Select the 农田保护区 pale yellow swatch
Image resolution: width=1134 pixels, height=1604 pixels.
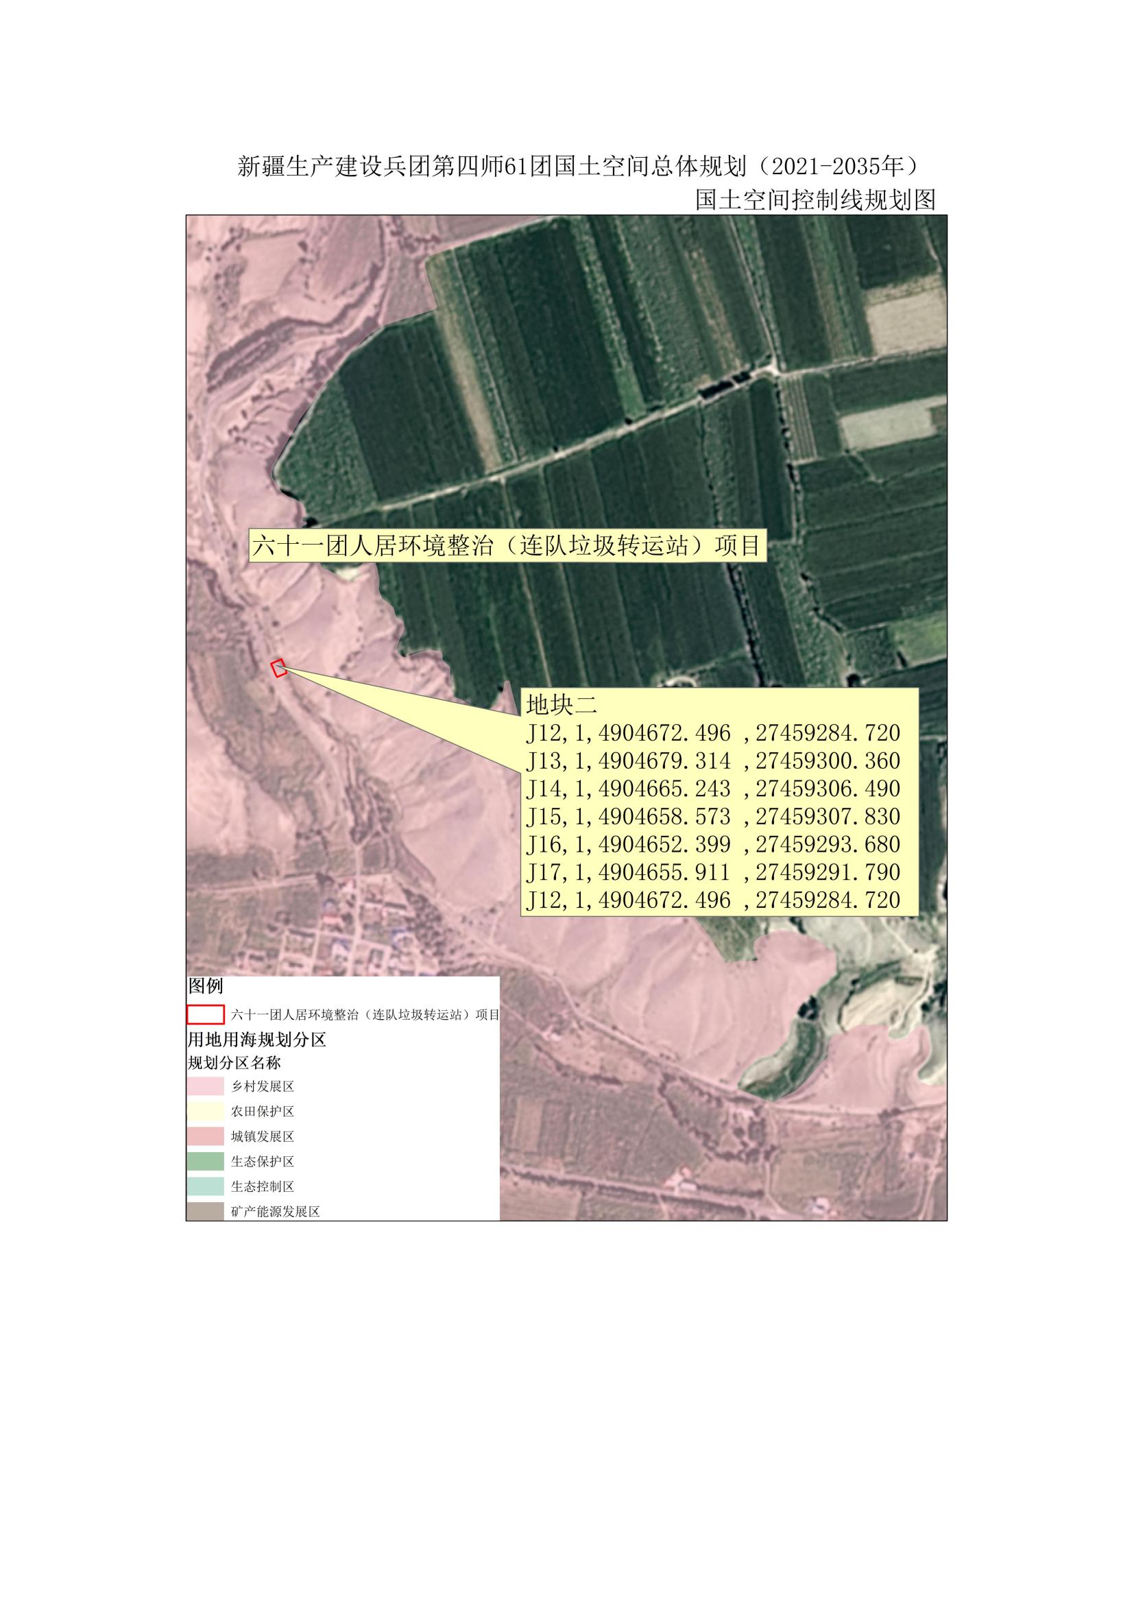pos(205,1112)
